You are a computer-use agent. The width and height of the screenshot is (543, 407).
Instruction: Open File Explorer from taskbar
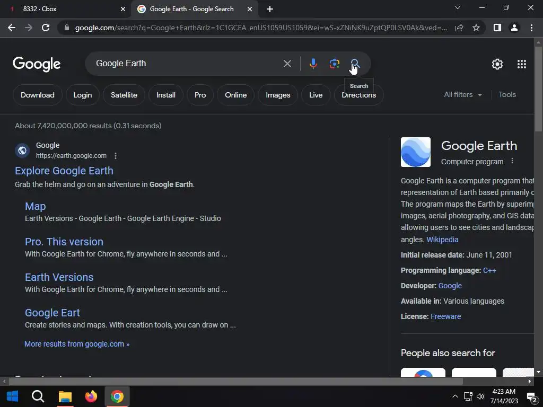coord(65,396)
